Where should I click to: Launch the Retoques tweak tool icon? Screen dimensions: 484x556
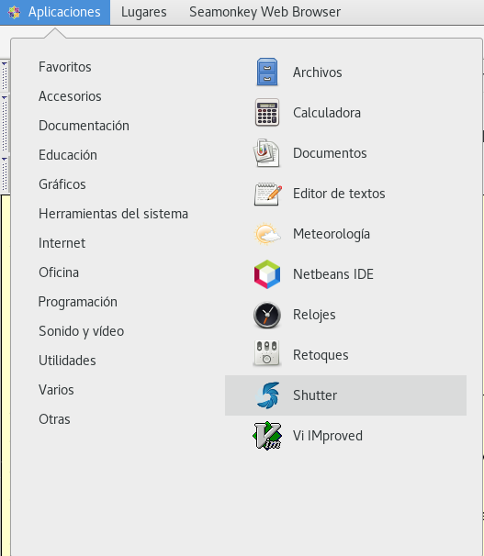[267, 353]
